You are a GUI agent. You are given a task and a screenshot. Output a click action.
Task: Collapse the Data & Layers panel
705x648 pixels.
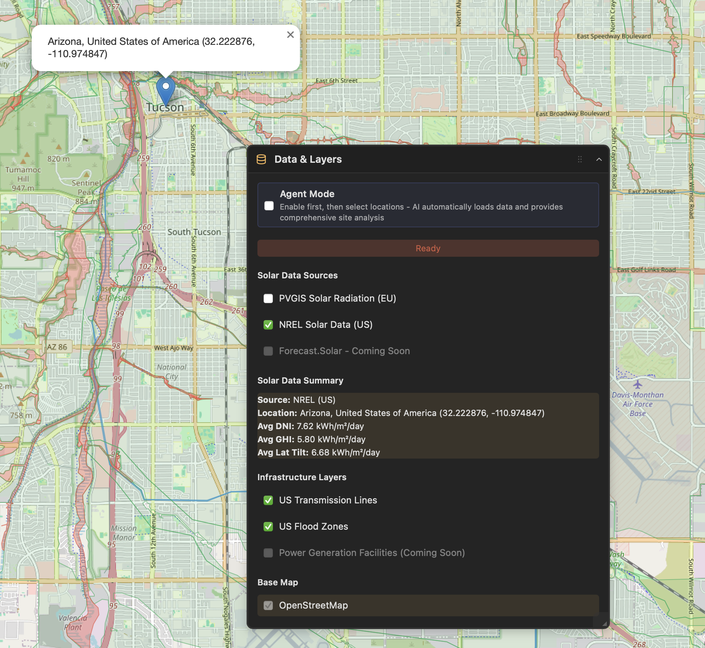pos(599,159)
